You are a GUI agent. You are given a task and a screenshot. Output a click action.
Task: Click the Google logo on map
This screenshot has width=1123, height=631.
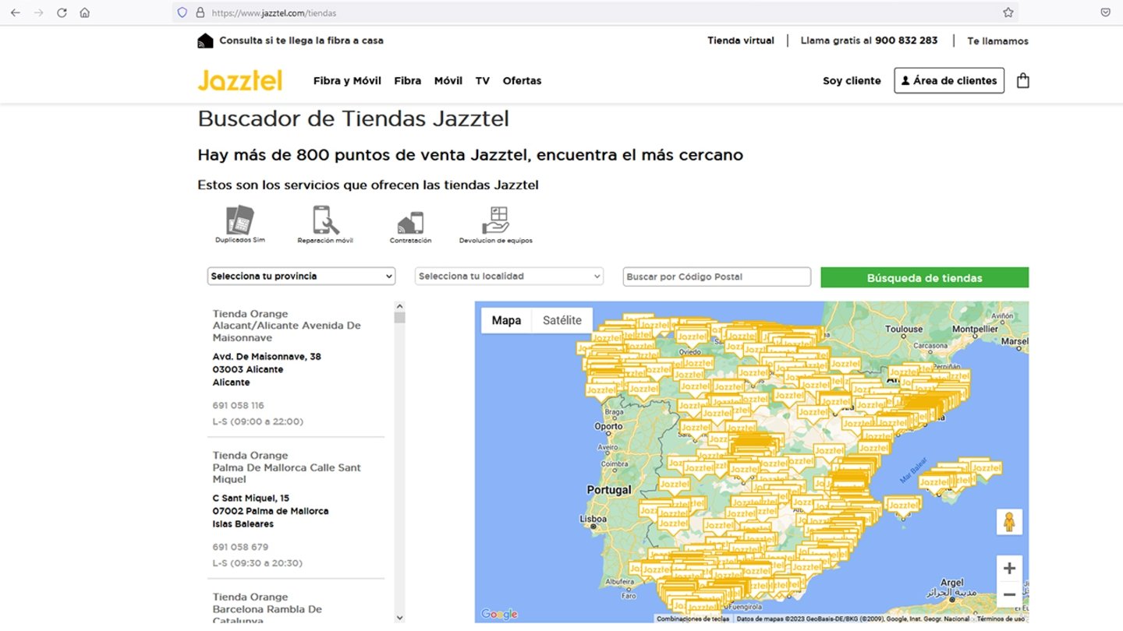coord(499,614)
